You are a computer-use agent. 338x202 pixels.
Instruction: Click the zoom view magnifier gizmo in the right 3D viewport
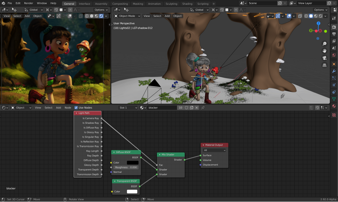click(x=325, y=44)
